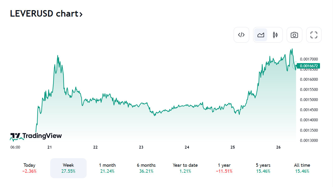Click the TradingView logo
The height and width of the screenshot is (187, 333).
tap(36, 136)
